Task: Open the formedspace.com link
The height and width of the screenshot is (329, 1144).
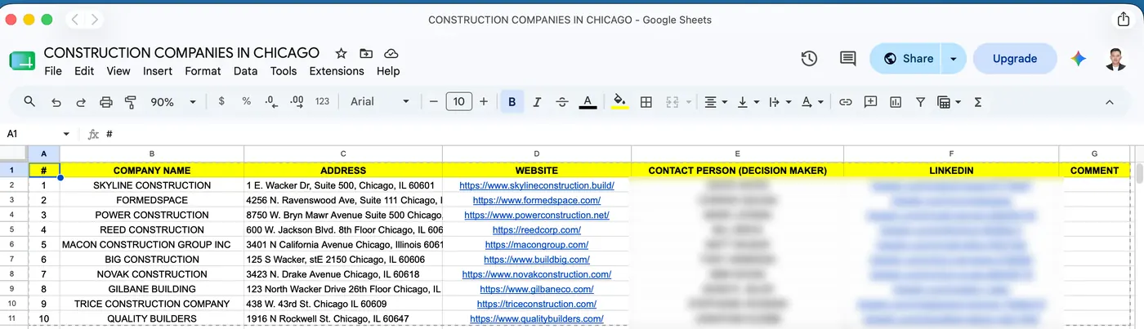Action: tap(537, 200)
